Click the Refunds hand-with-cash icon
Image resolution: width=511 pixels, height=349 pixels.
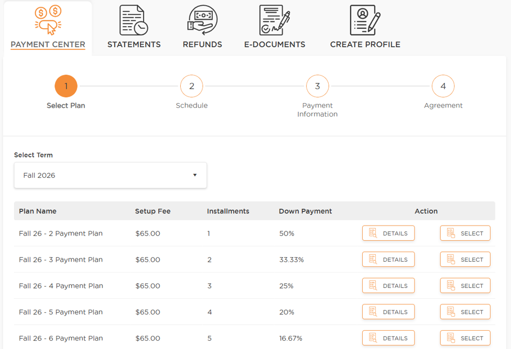click(x=202, y=20)
